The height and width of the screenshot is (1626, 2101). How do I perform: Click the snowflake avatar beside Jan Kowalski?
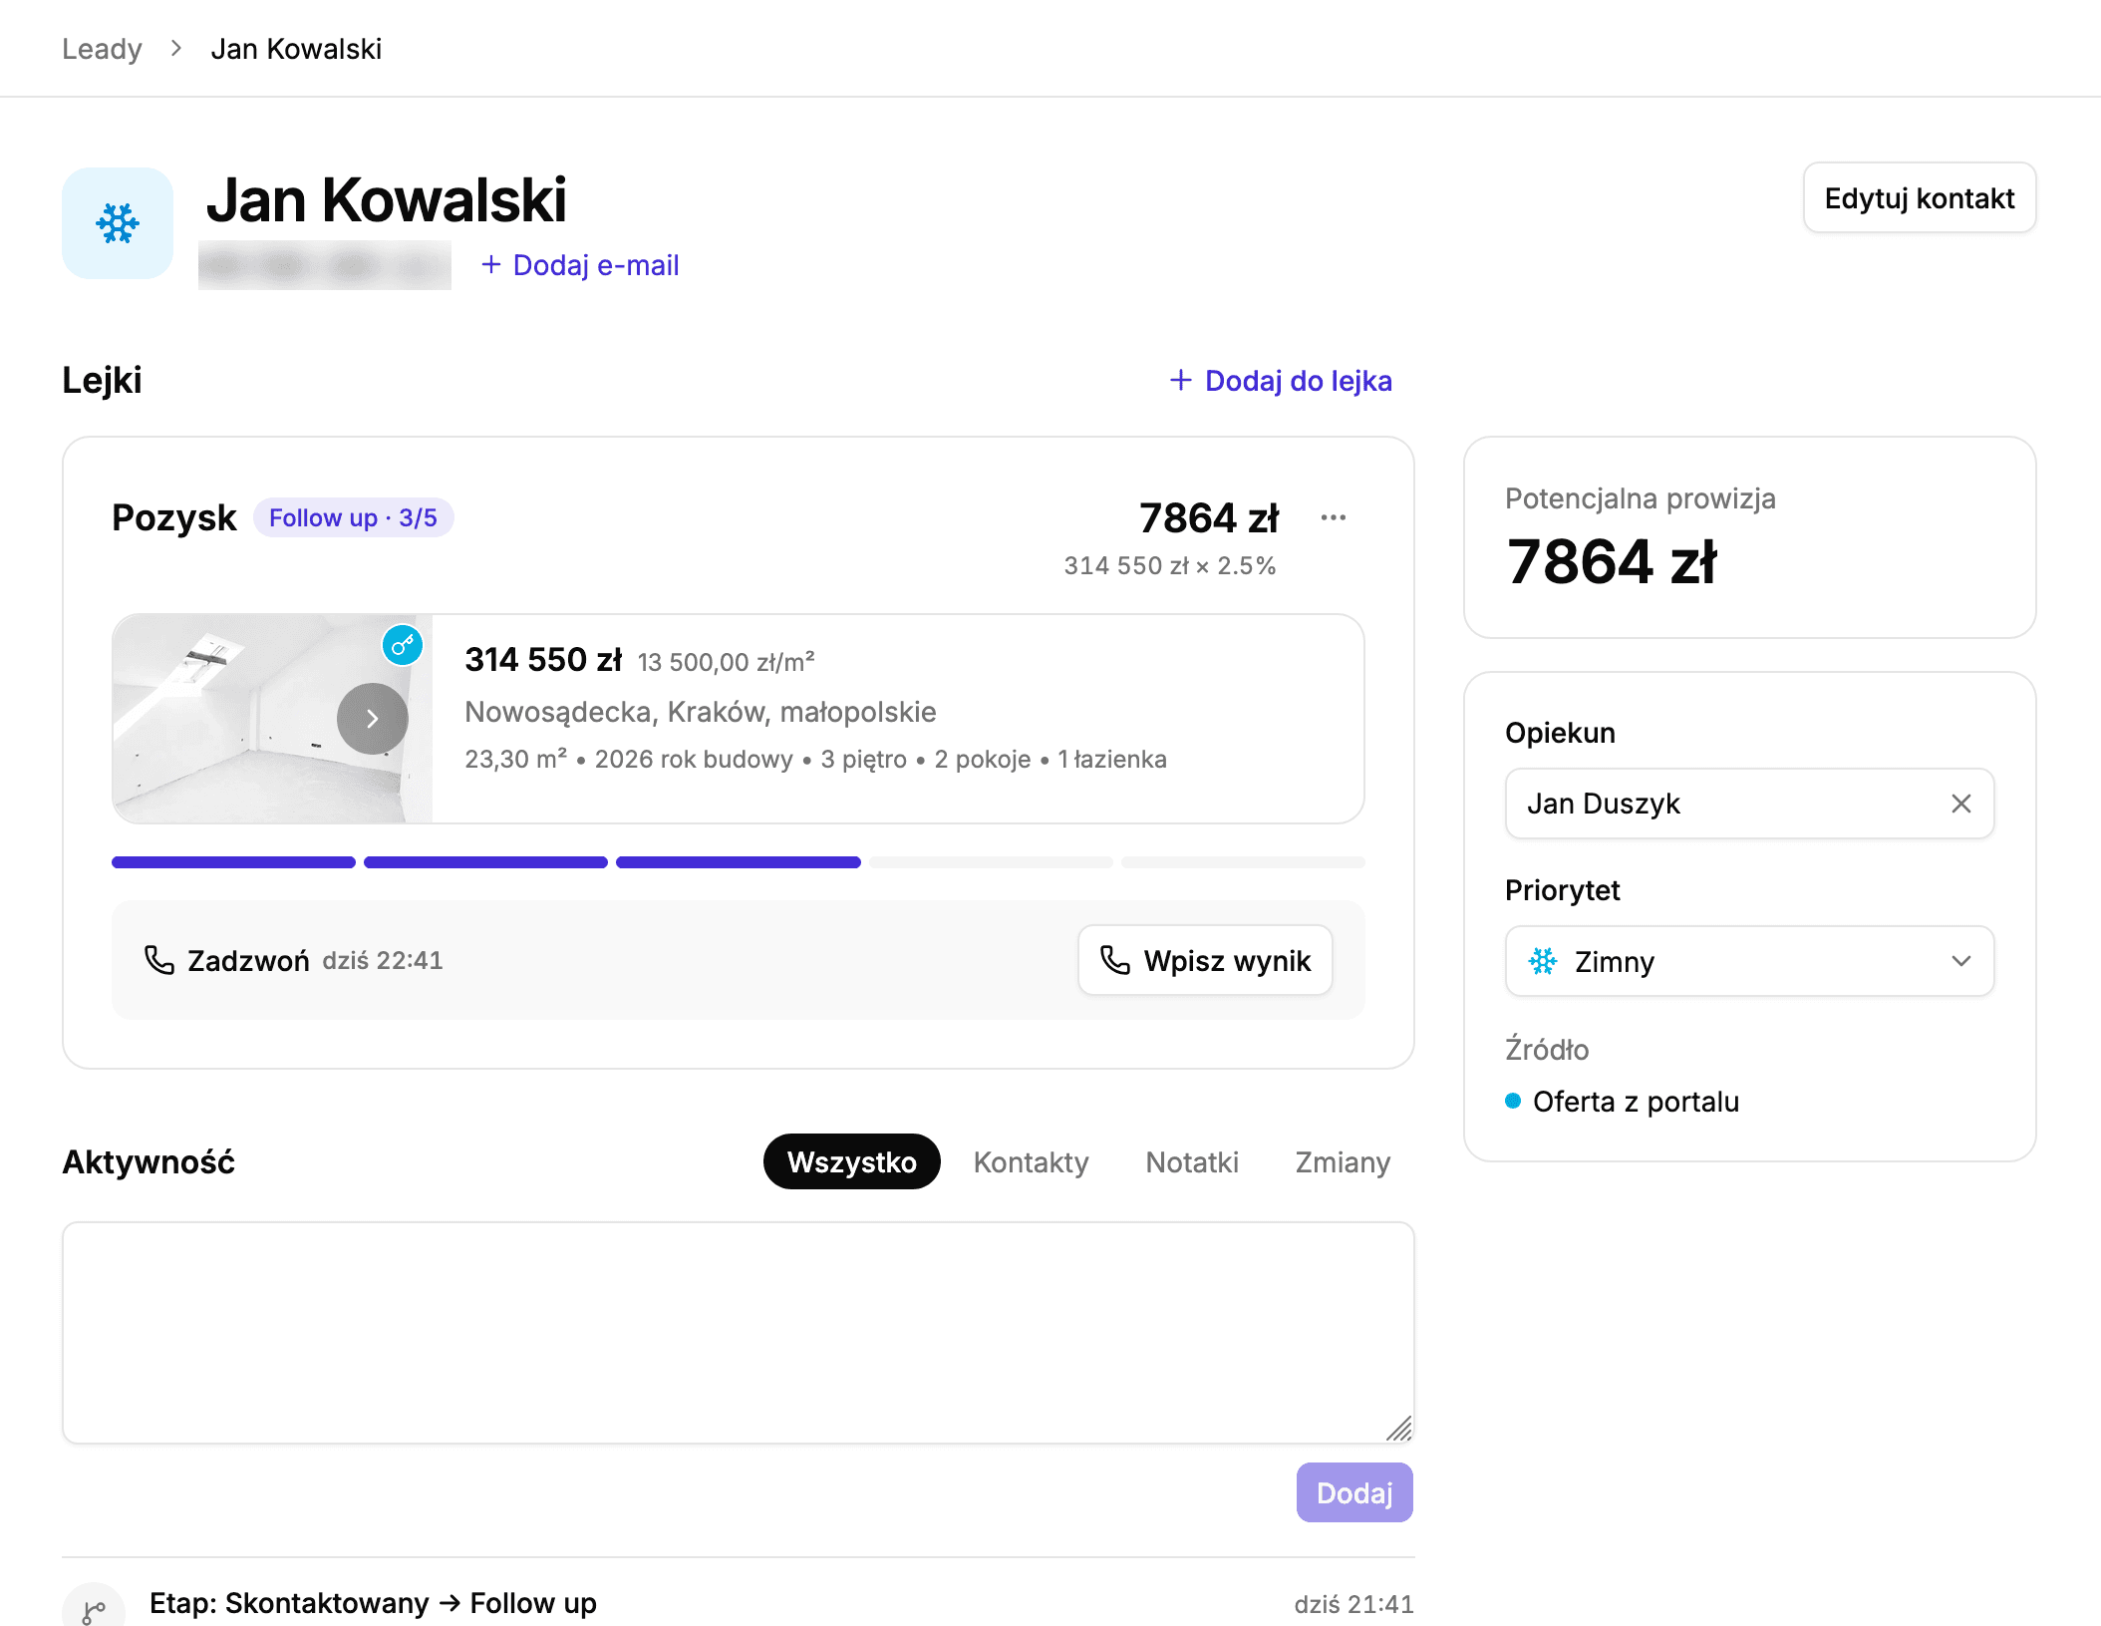pyautogui.click(x=118, y=223)
